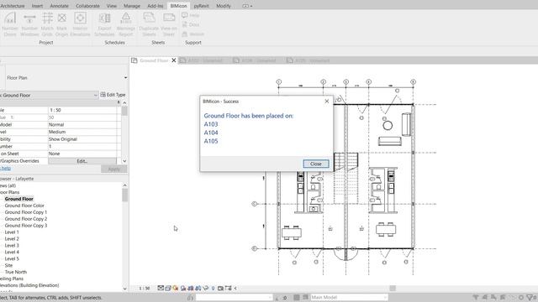Open BIMicon Docs
This screenshot has width=538, height=302.
point(191,24)
